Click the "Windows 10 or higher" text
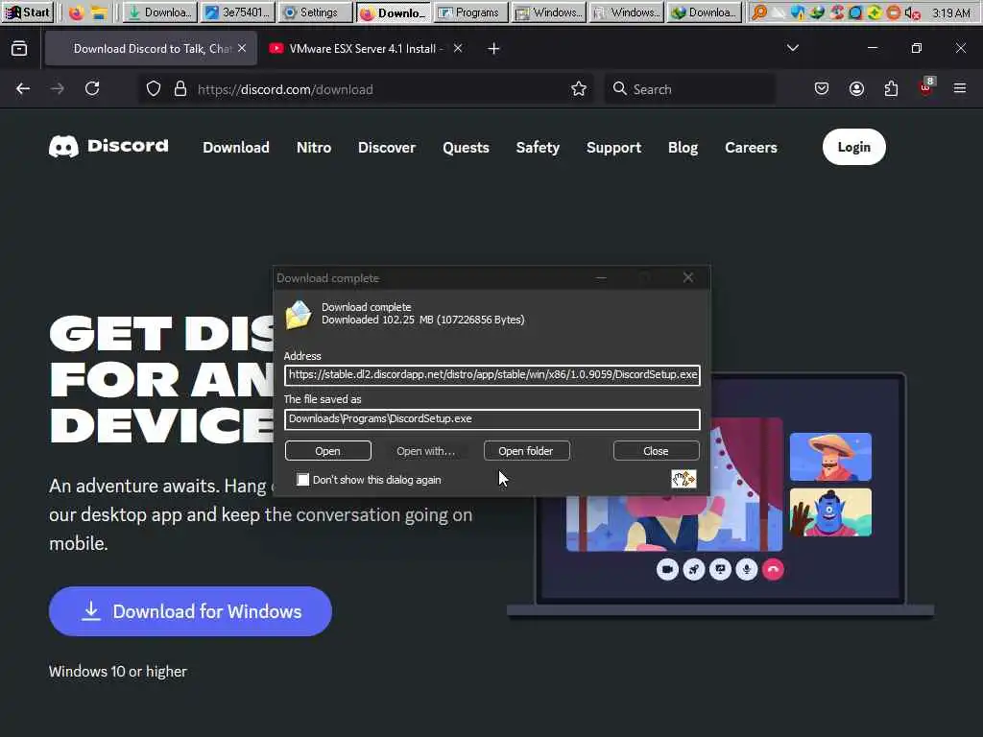The image size is (983, 737). [x=118, y=671]
